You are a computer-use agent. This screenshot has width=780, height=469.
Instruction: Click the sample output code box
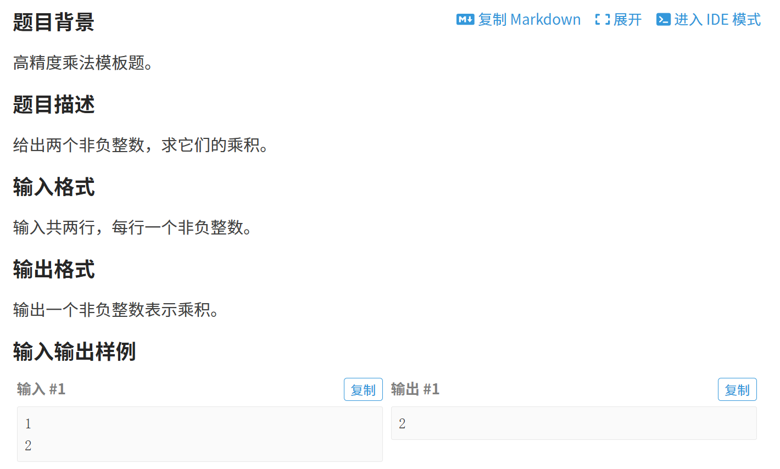point(574,423)
